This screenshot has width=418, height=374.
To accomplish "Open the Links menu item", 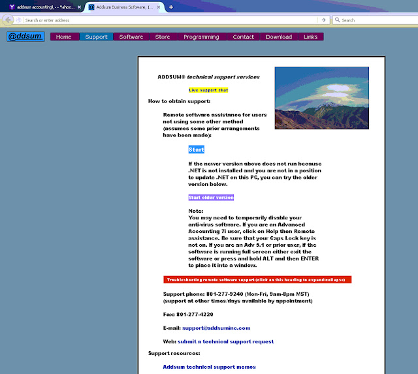I will (x=311, y=37).
